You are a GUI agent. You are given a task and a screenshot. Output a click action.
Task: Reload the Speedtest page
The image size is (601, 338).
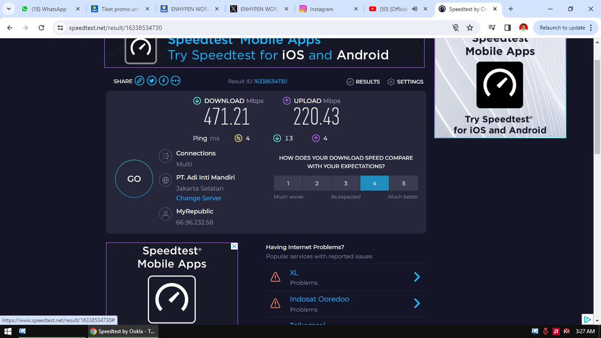coord(42,28)
